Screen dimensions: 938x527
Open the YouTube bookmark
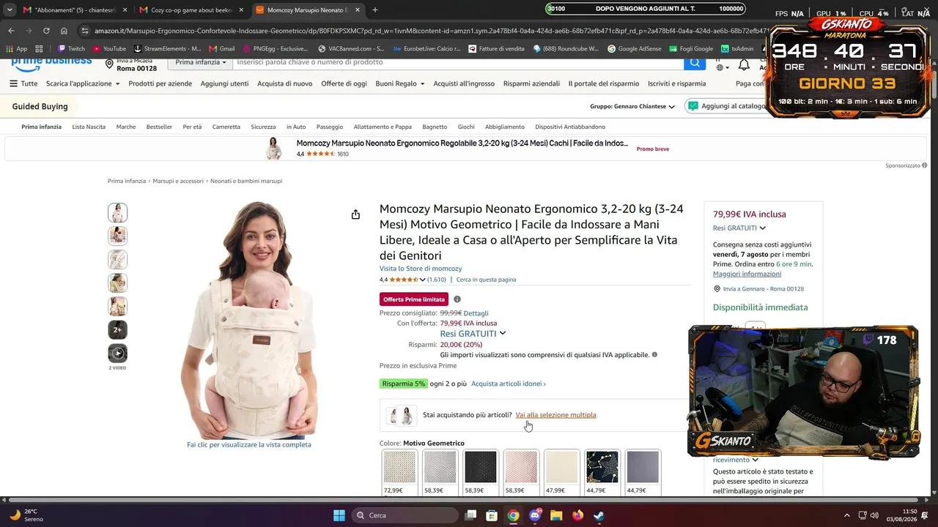point(108,49)
